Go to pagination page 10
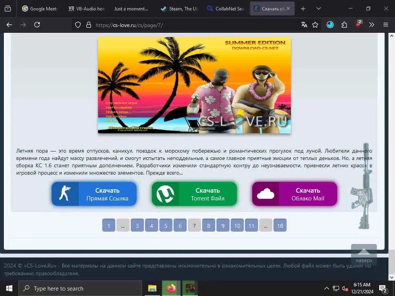Screen dimensions: 395x296 237,225
